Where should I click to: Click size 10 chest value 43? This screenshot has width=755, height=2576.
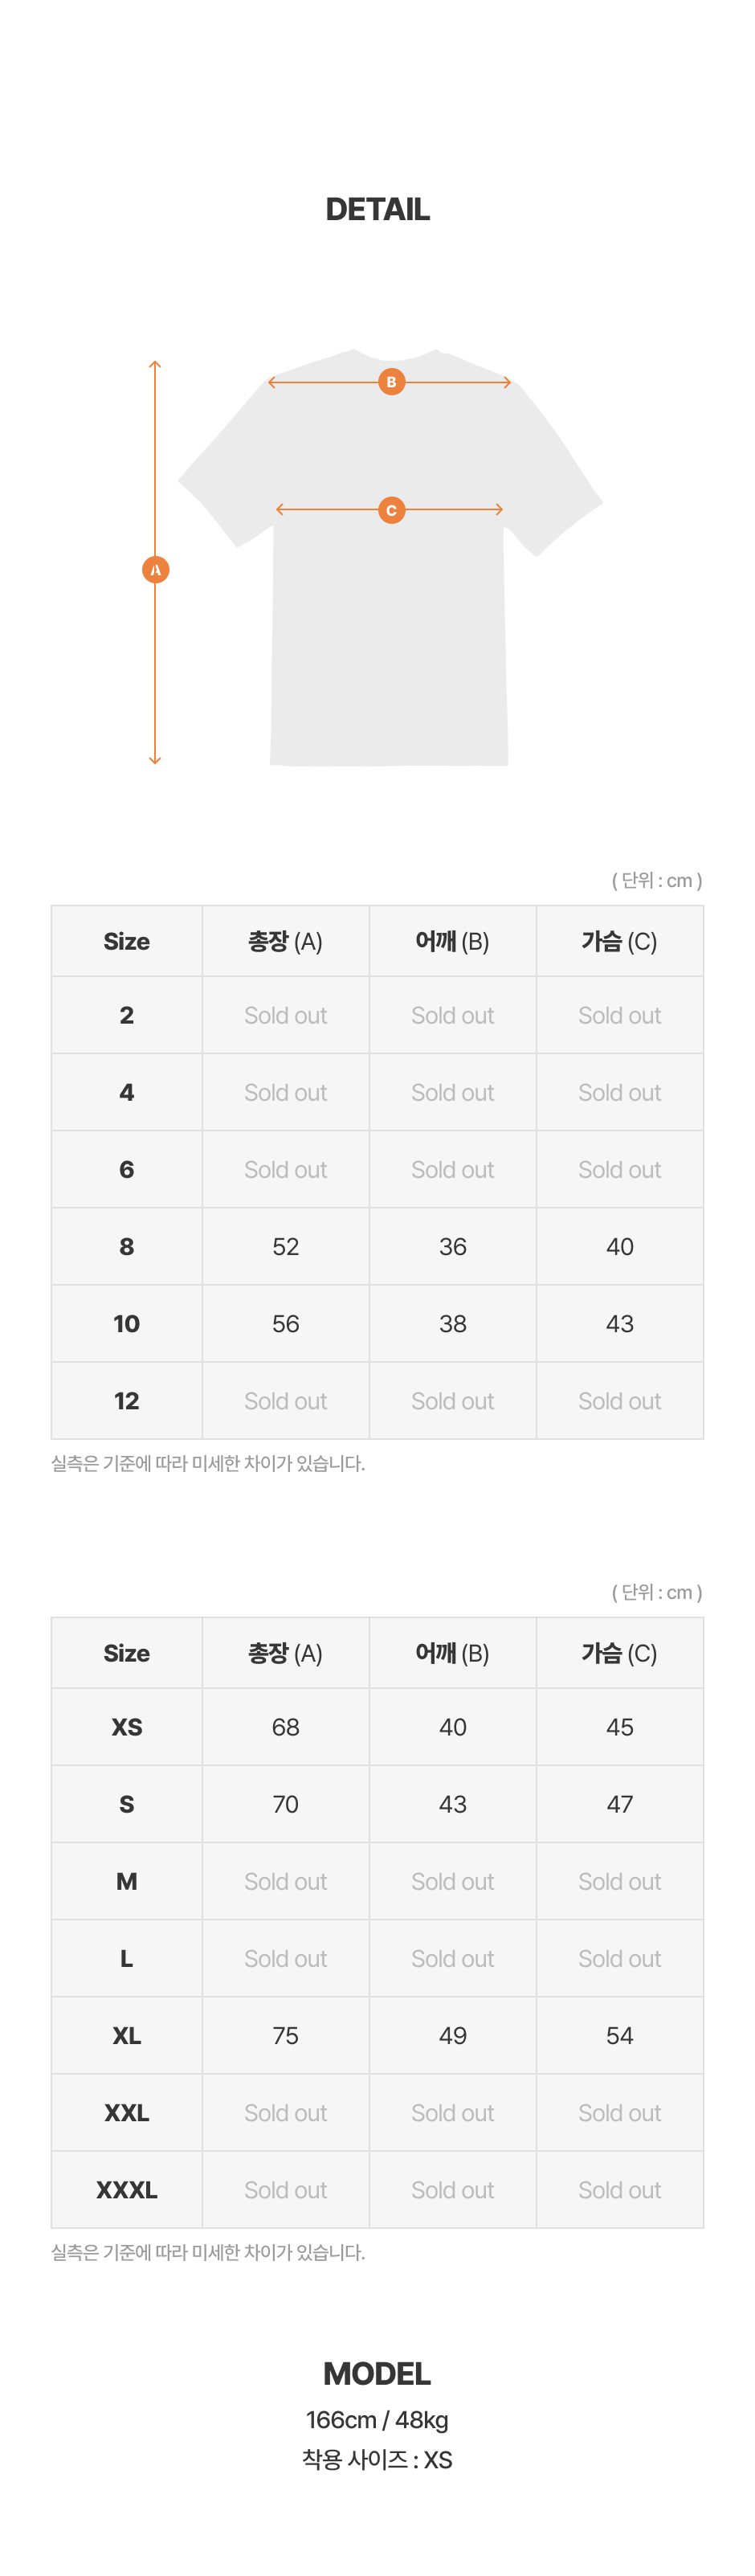point(620,1323)
